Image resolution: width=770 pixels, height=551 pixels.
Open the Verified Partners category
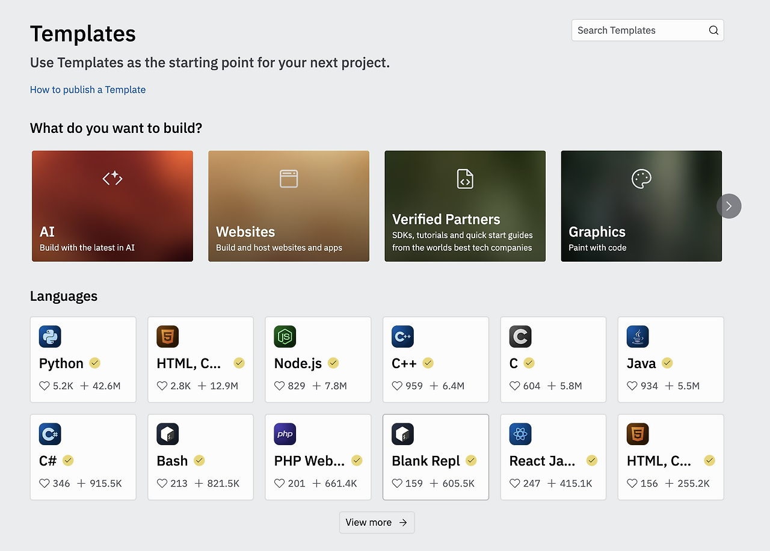pyautogui.click(x=465, y=206)
